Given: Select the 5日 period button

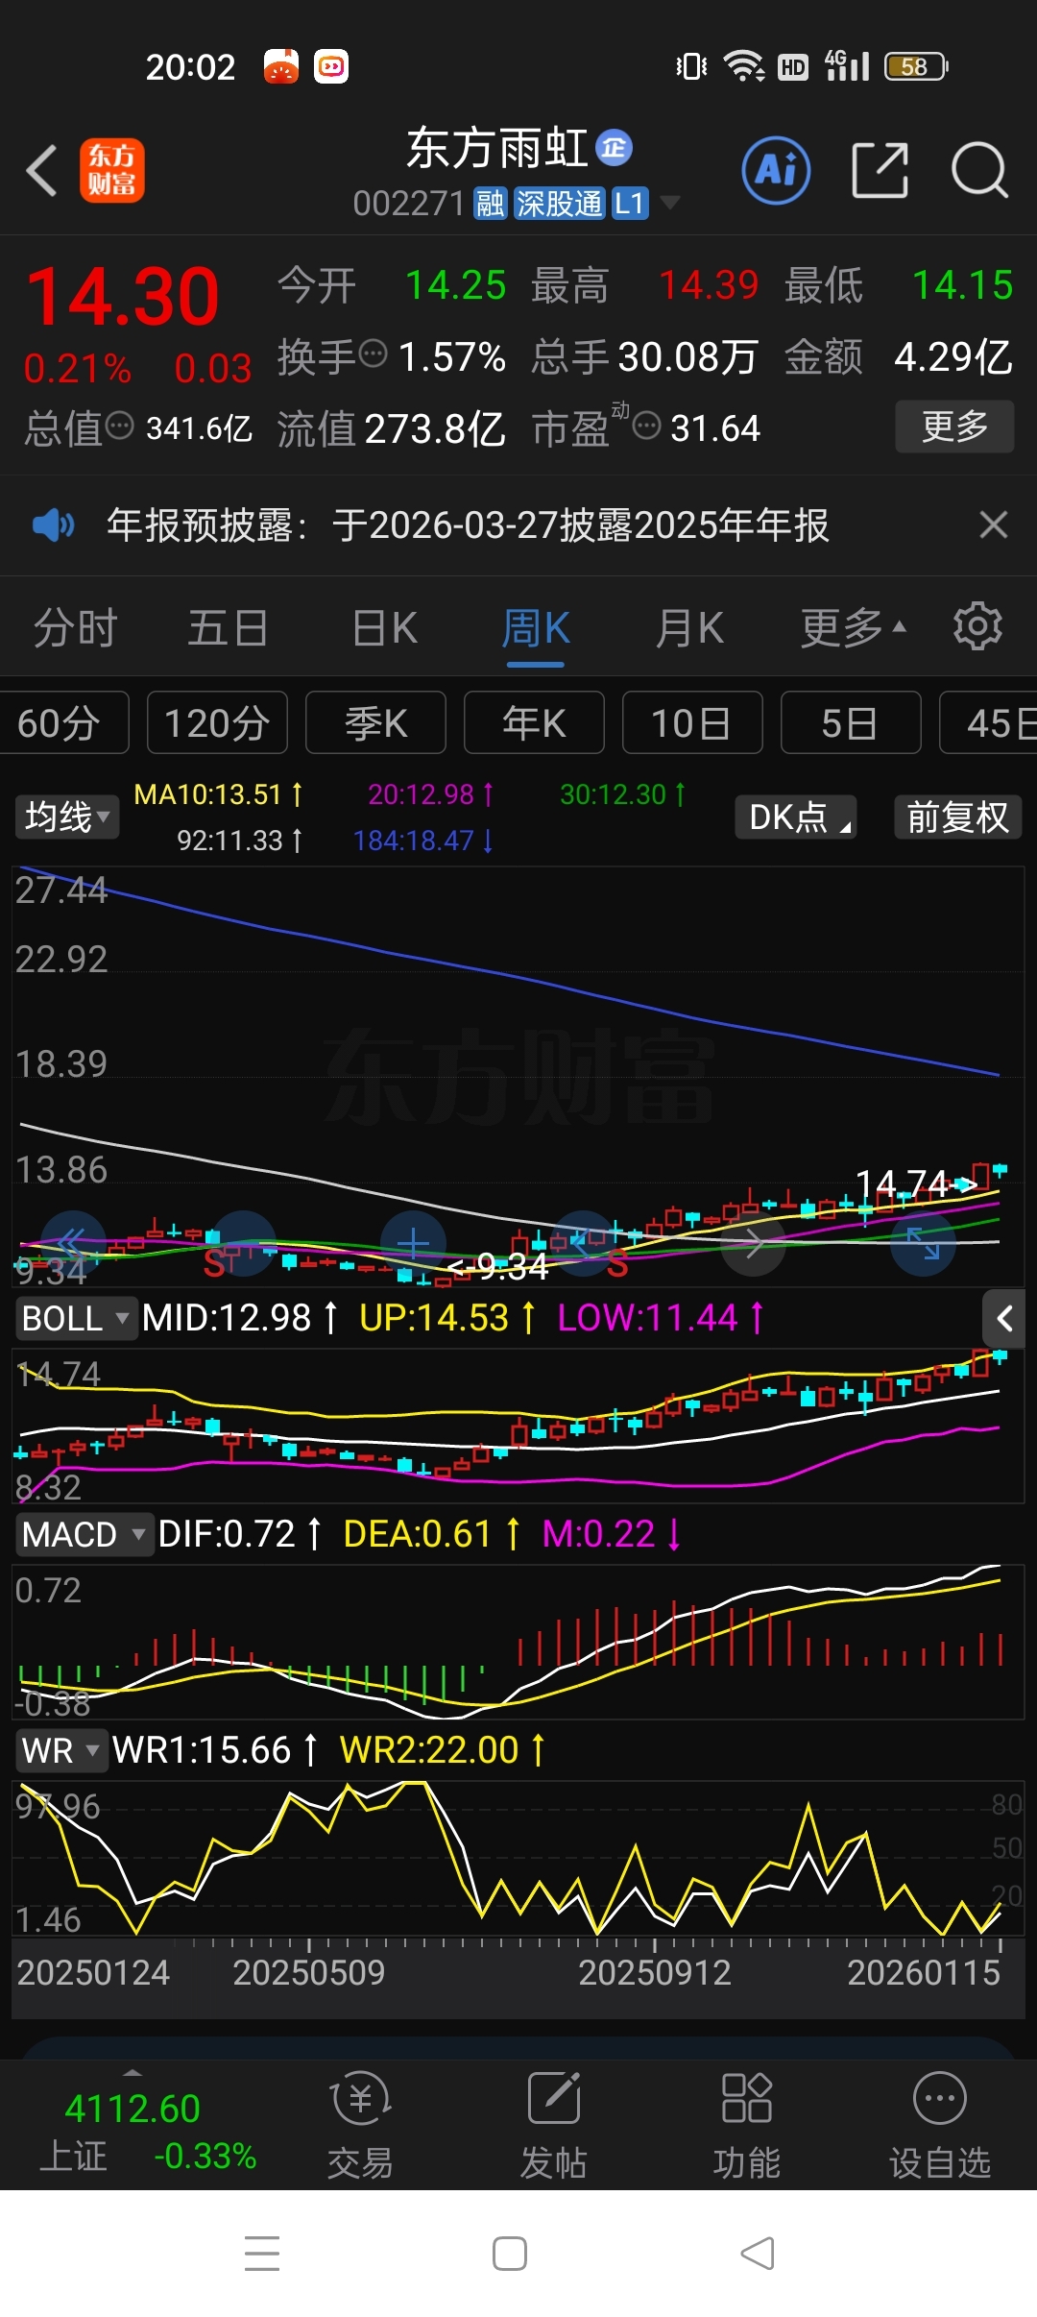Looking at the screenshot, I should click(851, 722).
